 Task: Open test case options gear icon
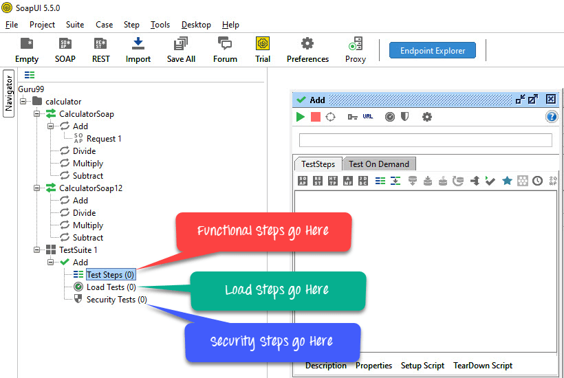tap(427, 117)
